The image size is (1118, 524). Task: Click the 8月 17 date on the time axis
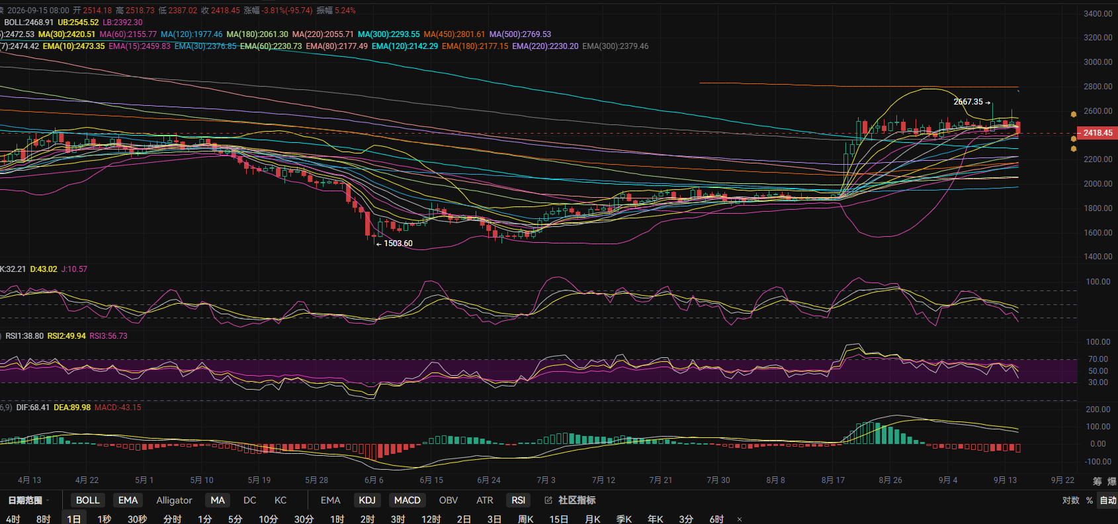click(833, 480)
